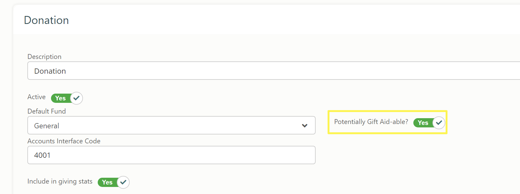Click the giving stats checkmark knob
This screenshot has height=194, width=520.
click(123, 182)
